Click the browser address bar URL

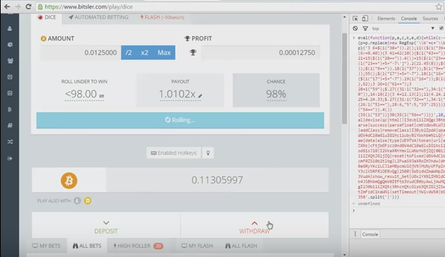(88, 6)
